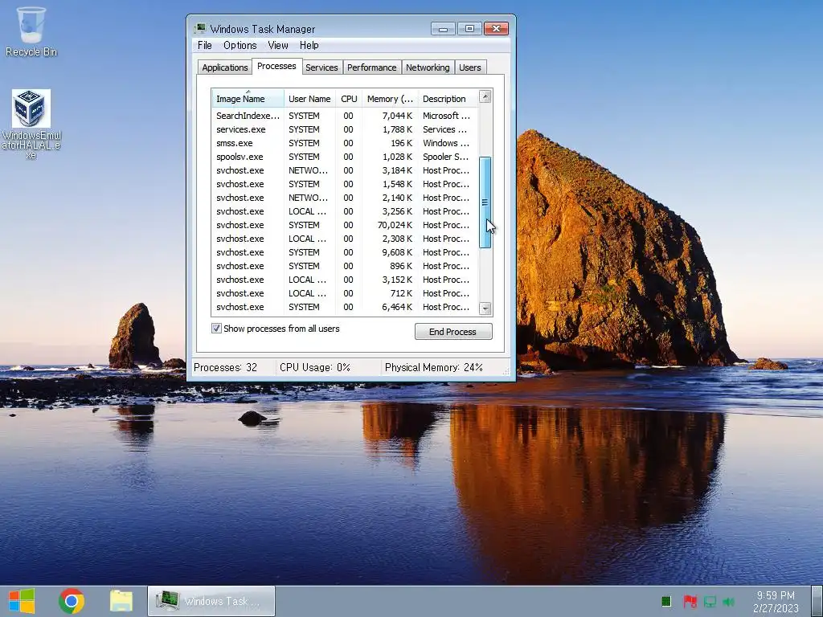
Task: Select svchost.exe using 3,152 K
Action: point(345,279)
